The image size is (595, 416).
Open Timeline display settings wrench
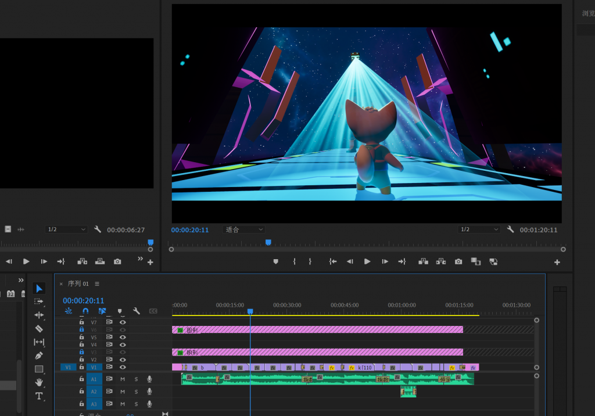[x=137, y=311]
